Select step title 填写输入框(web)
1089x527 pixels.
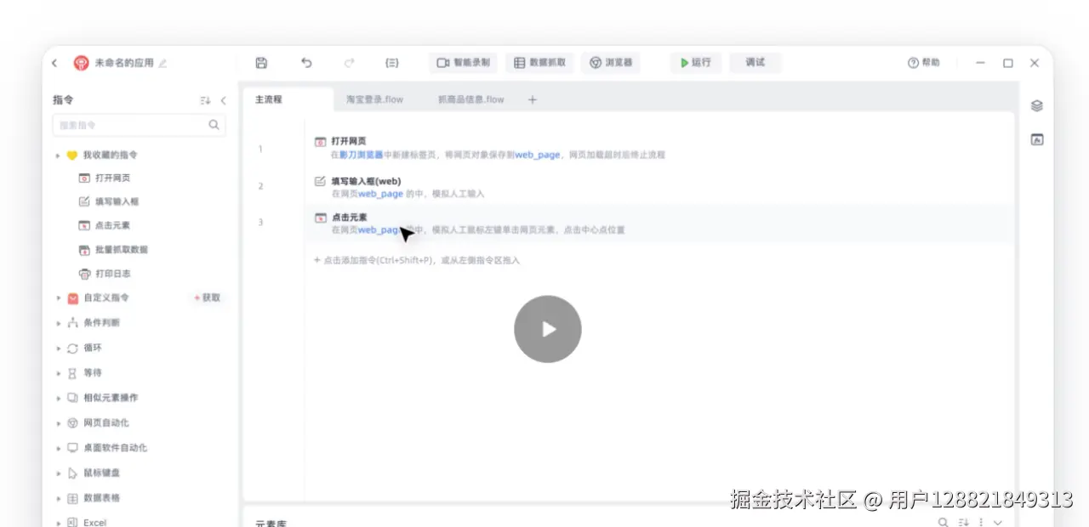[x=366, y=181]
